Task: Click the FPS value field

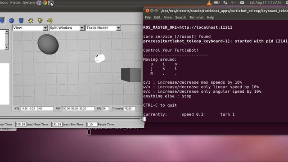Action: tap(105, 108)
